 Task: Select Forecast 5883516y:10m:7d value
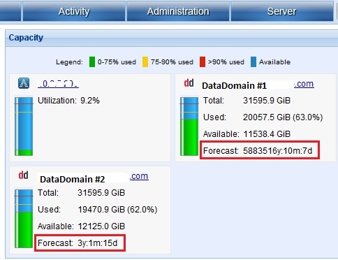pyautogui.click(x=277, y=151)
